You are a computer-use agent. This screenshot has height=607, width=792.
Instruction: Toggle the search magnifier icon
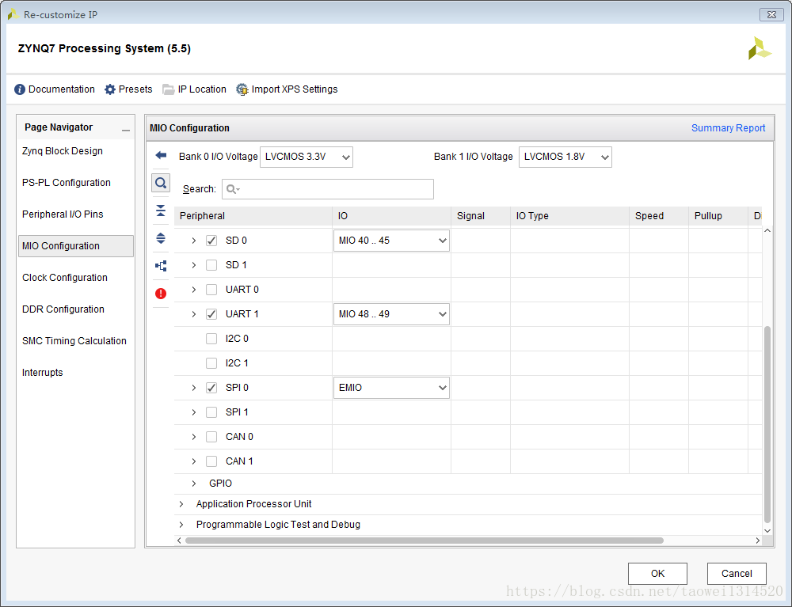coord(161,183)
